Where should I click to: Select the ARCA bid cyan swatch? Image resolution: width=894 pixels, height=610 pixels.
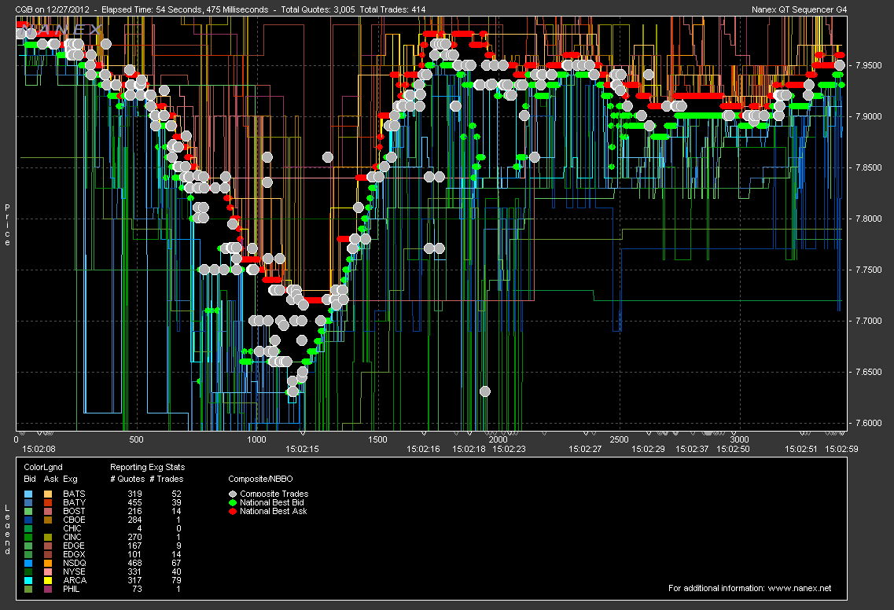coord(28,580)
